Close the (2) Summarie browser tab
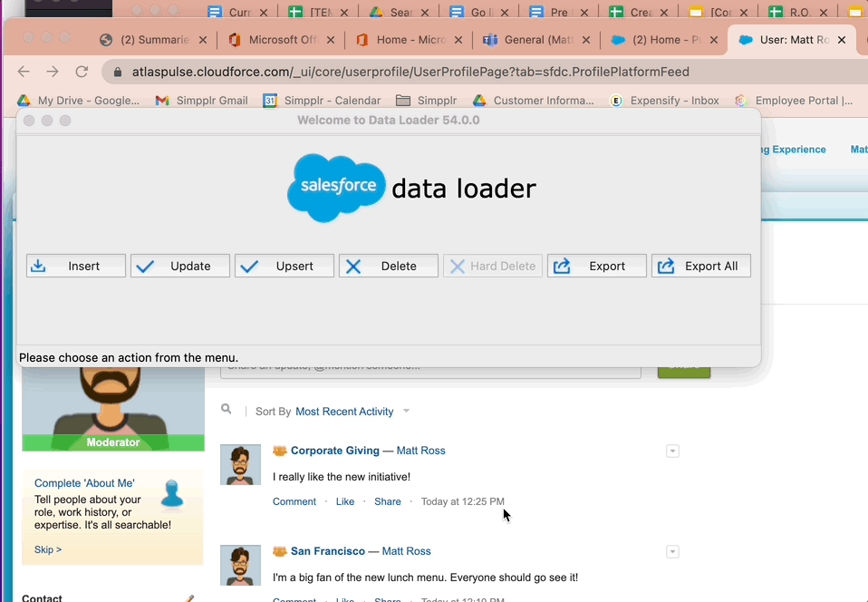 [203, 40]
